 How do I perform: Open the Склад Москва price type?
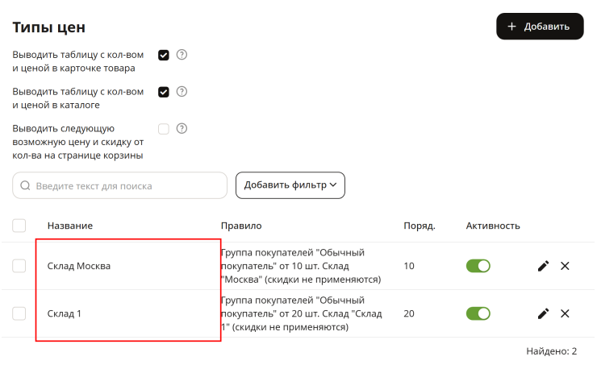79,266
